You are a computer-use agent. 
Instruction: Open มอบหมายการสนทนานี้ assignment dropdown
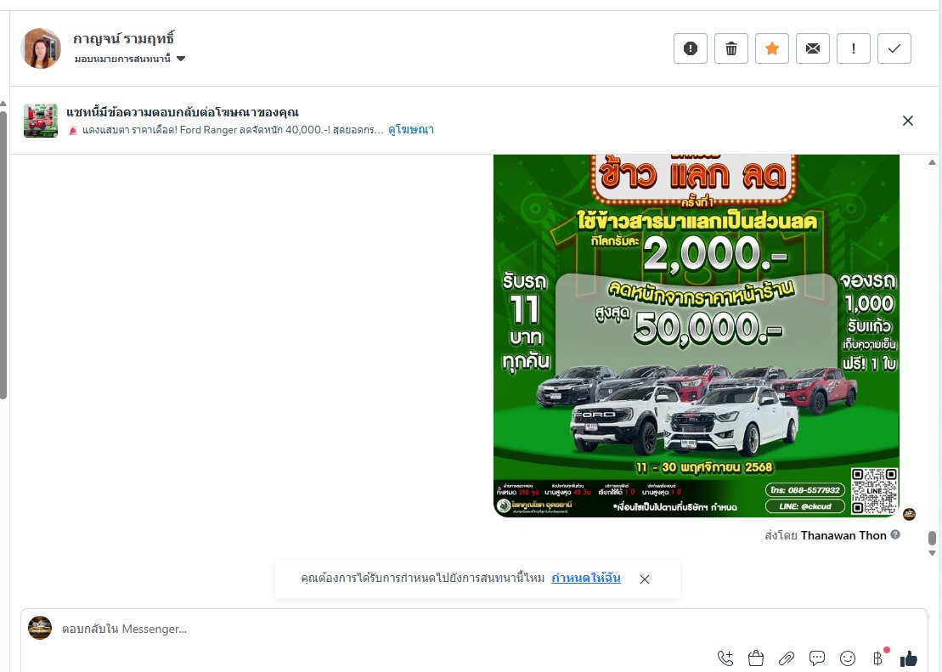pyautogui.click(x=130, y=59)
